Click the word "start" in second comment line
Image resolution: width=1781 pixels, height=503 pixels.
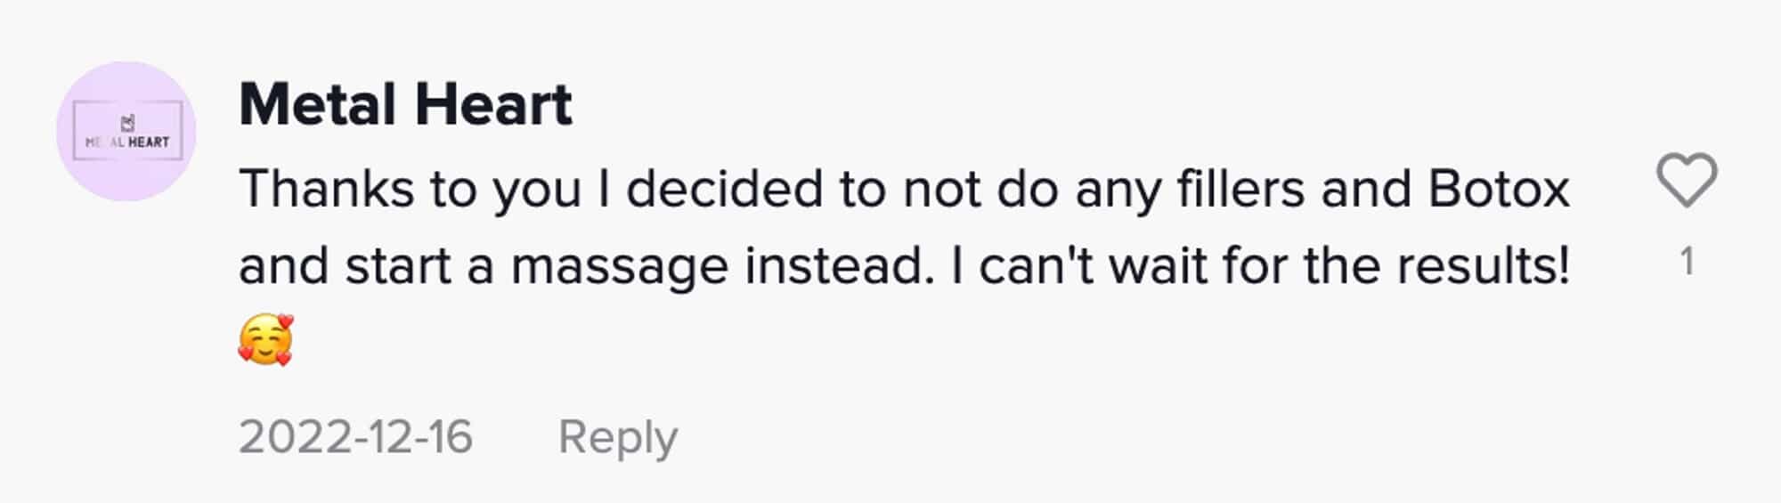(x=398, y=266)
